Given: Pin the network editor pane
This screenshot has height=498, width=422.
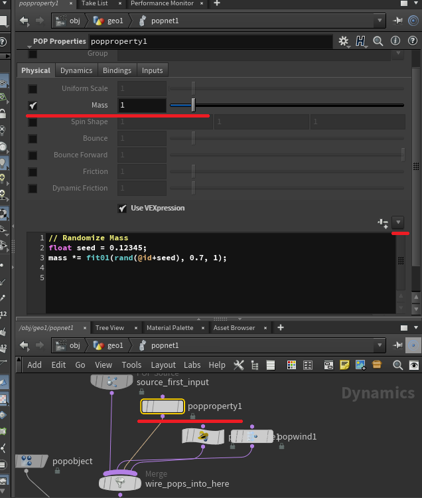Looking at the screenshot, I should click(x=397, y=345).
